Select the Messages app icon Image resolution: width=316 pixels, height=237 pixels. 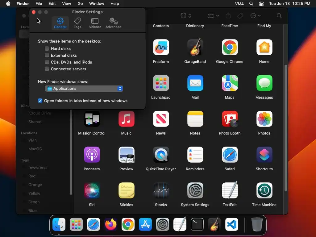tap(264, 83)
